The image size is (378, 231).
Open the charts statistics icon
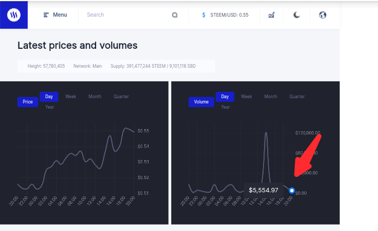(x=271, y=15)
